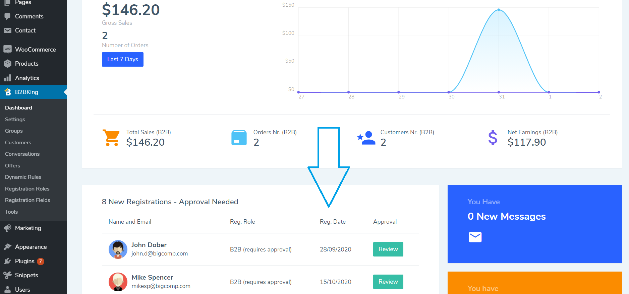Open Mike Spencer's avatar
This screenshot has height=294, width=629.
[118, 282]
